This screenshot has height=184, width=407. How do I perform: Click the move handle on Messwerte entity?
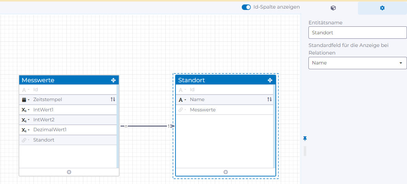[x=113, y=80]
